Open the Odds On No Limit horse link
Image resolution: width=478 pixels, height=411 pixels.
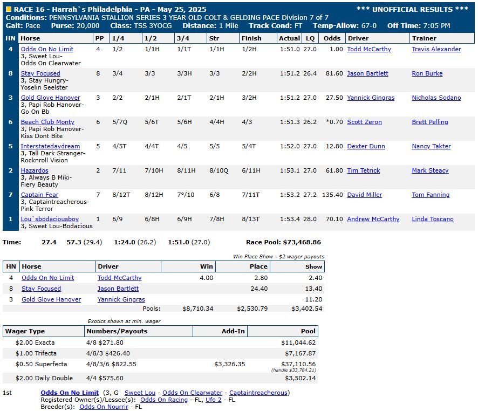tap(47, 49)
